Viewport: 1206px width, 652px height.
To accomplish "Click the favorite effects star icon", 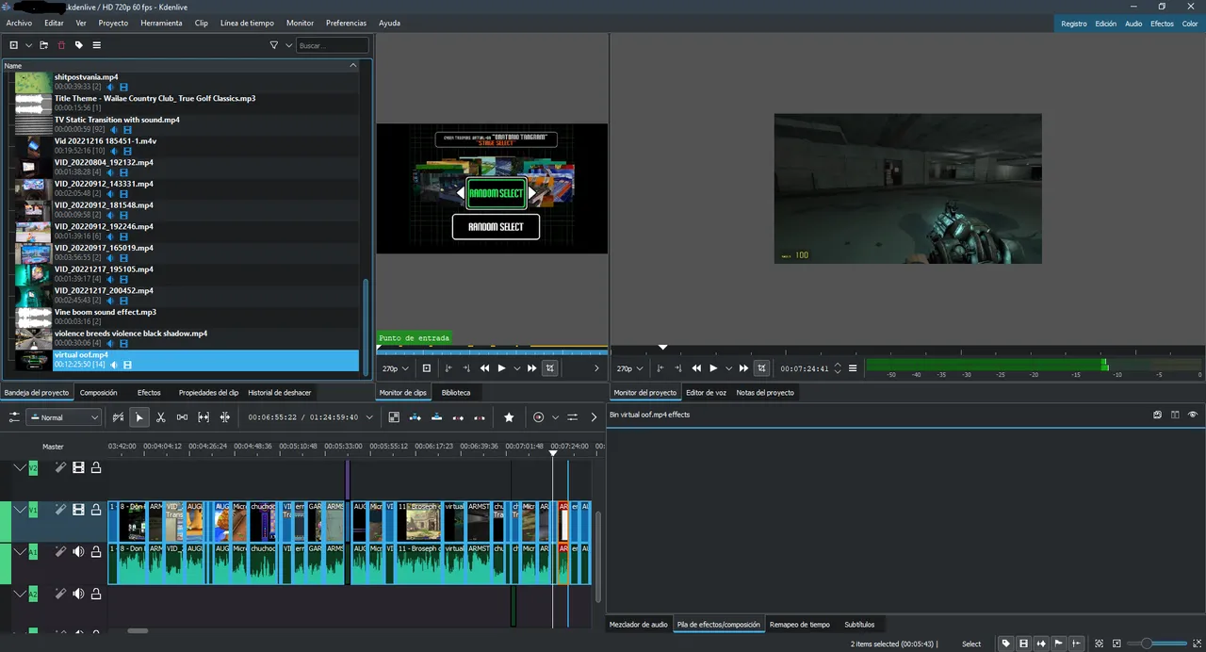I will [x=509, y=417].
